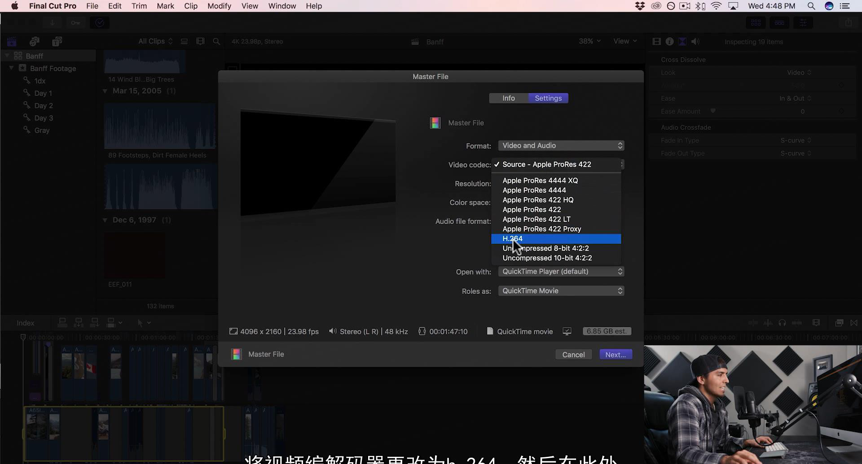Collapse the Banff library triangle
This screenshot has height=464, width=862.
click(7, 56)
